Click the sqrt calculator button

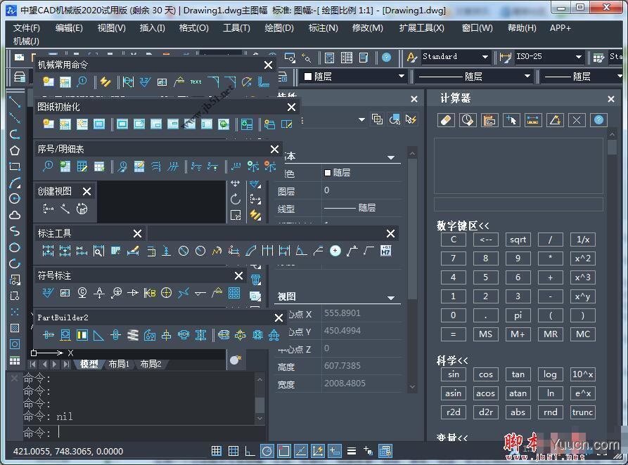point(518,240)
